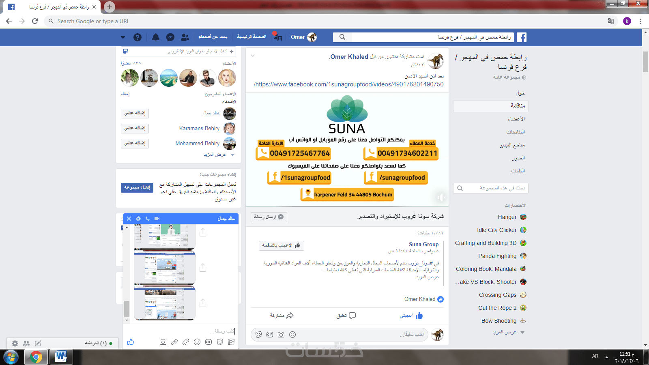
Task: Expand suggested members with عرض المزيد
Action: tap(219, 155)
